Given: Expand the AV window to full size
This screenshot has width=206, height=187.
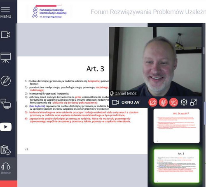Looking at the screenshot, I should [x=194, y=102].
